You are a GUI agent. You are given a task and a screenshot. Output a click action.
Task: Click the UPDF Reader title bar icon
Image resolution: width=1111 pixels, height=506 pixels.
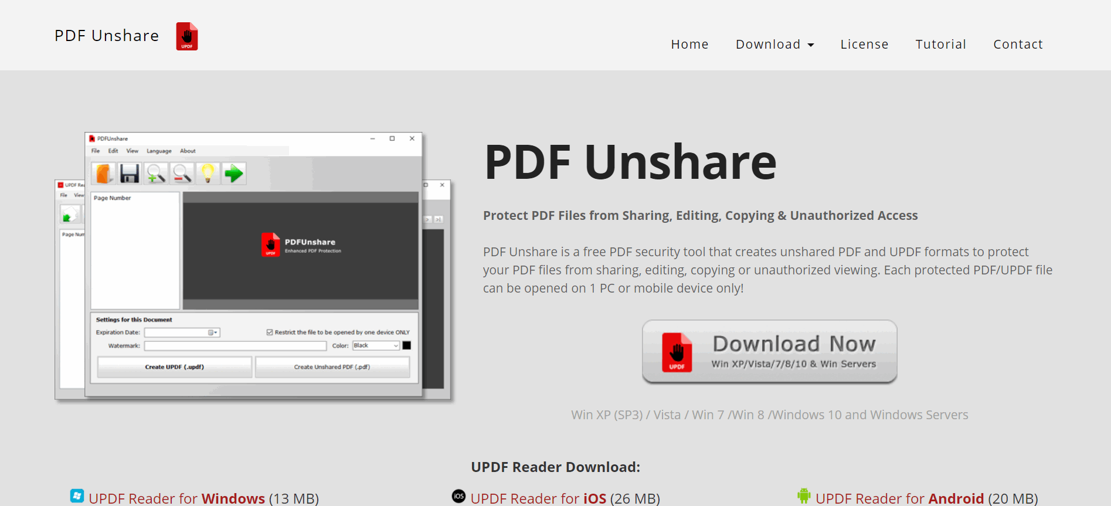click(61, 185)
